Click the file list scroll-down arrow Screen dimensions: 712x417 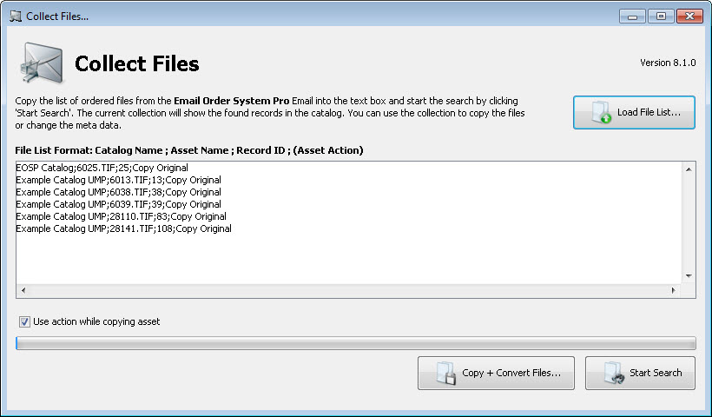click(689, 276)
